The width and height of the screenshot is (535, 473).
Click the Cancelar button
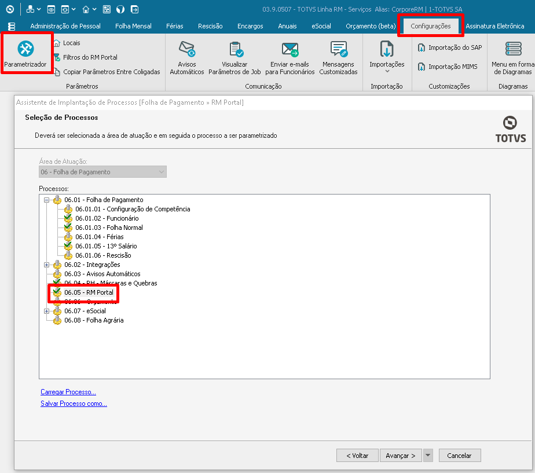pyautogui.click(x=460, y=456)
